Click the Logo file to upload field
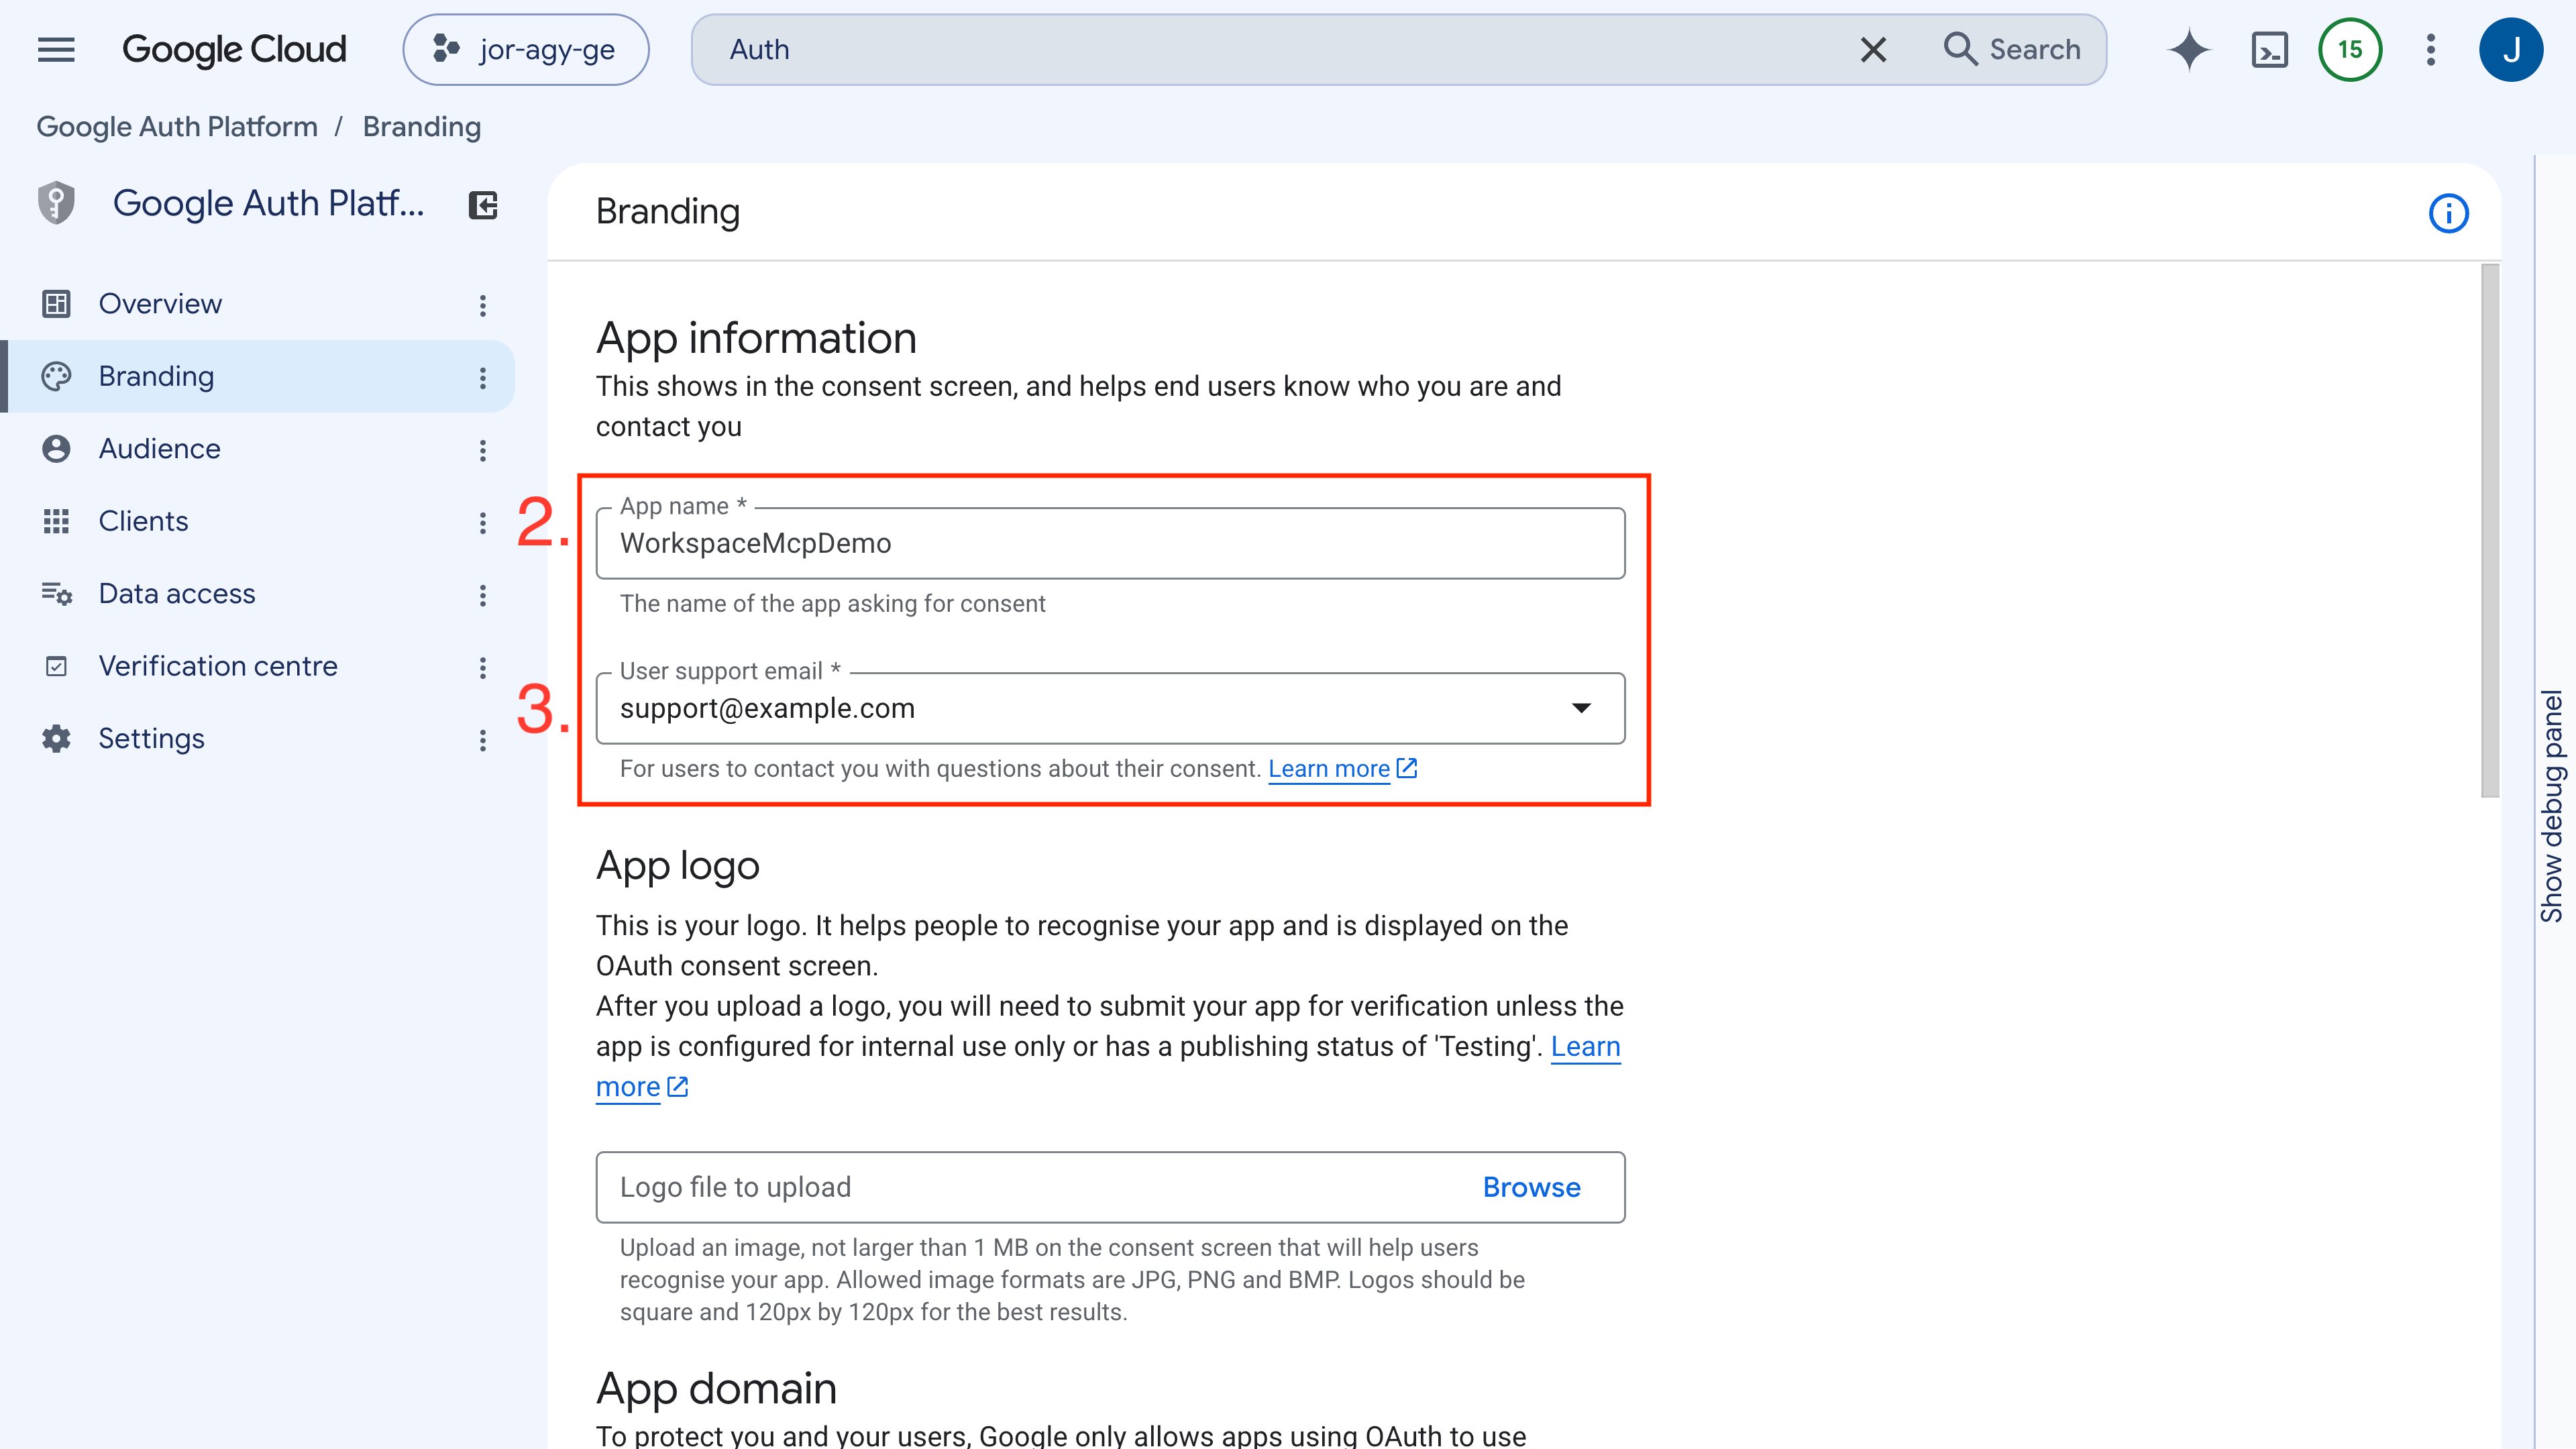The height and width of the screenshot is (1449, 2576). click(1110, 1187)
